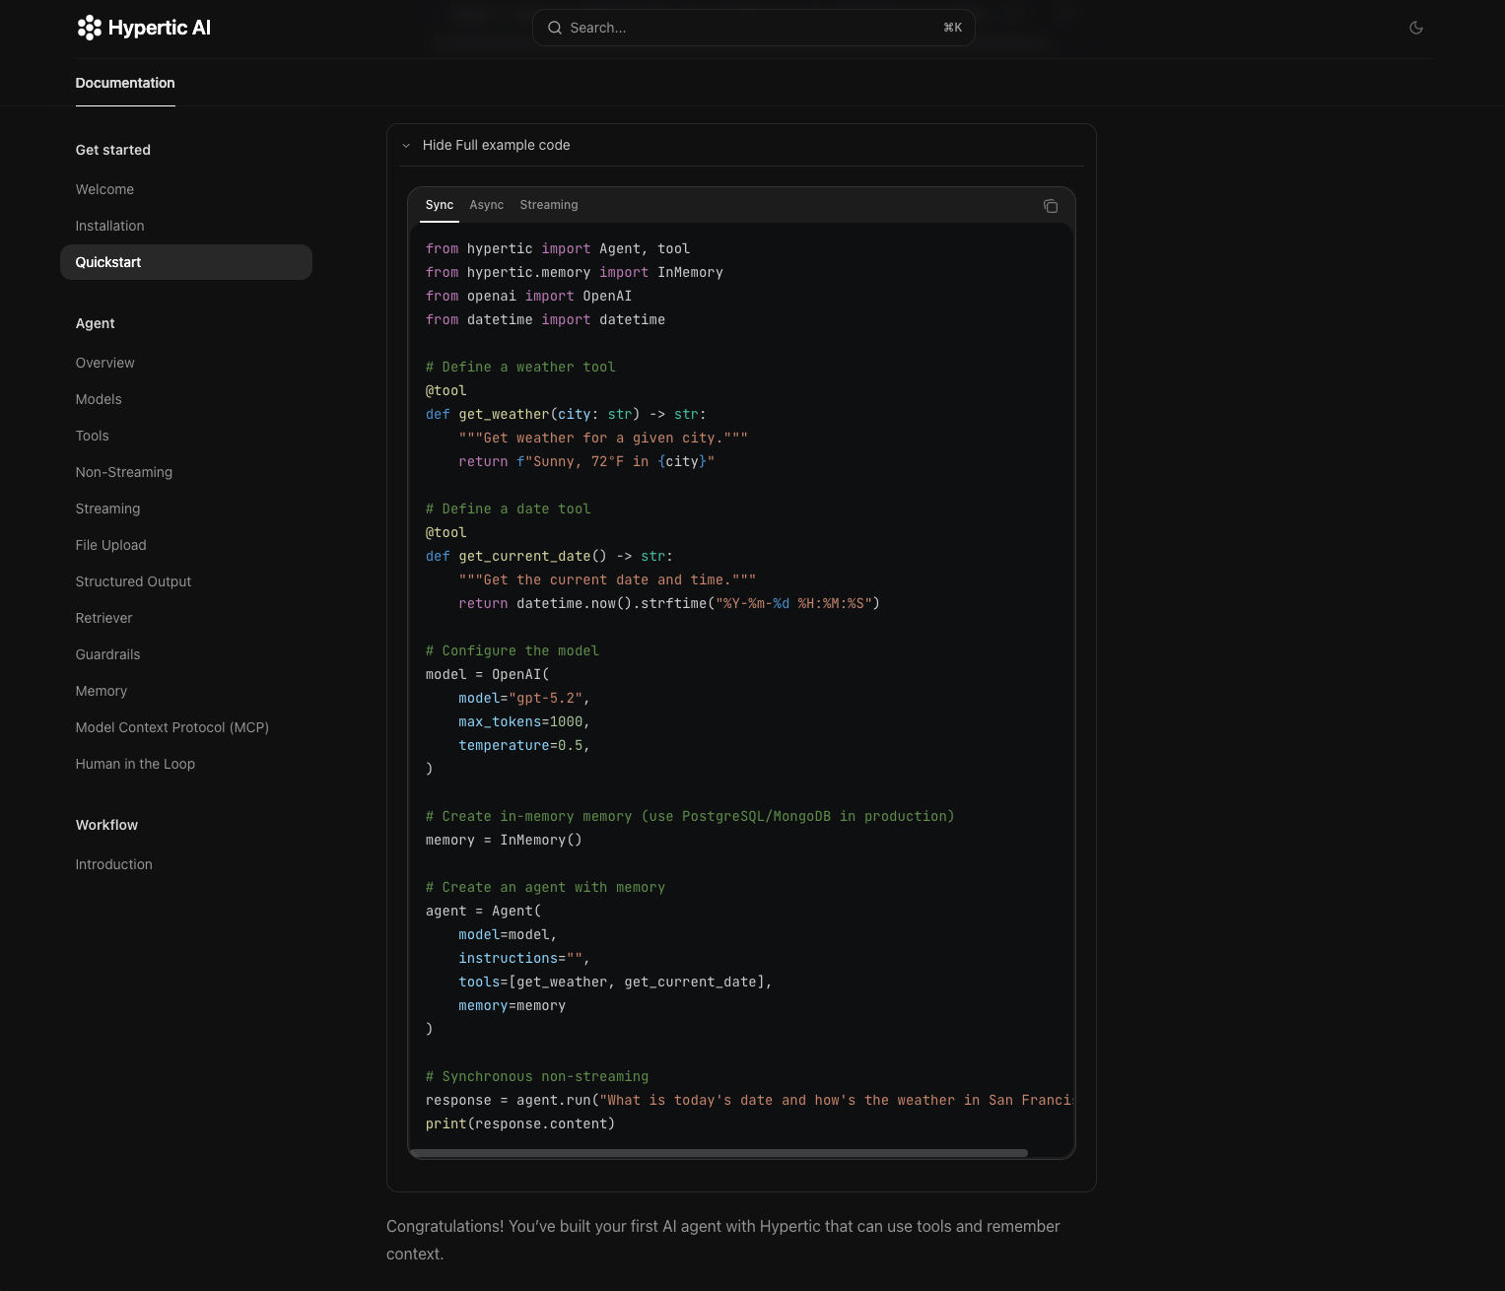Expand the Get started section header
This screenshot has width=1505, height=1291.
tap(112, 150)
